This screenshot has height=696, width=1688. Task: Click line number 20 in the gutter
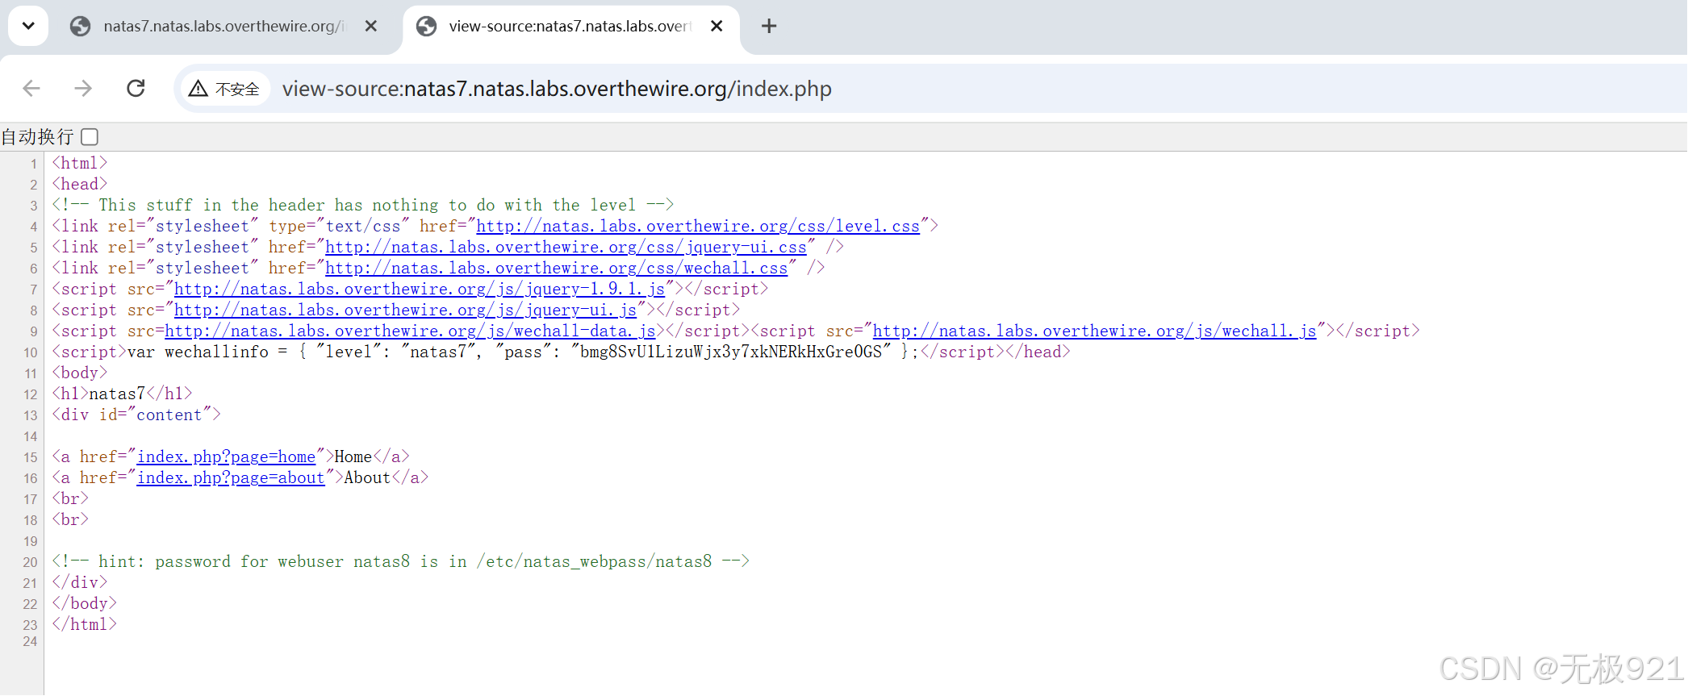point(31,562)
